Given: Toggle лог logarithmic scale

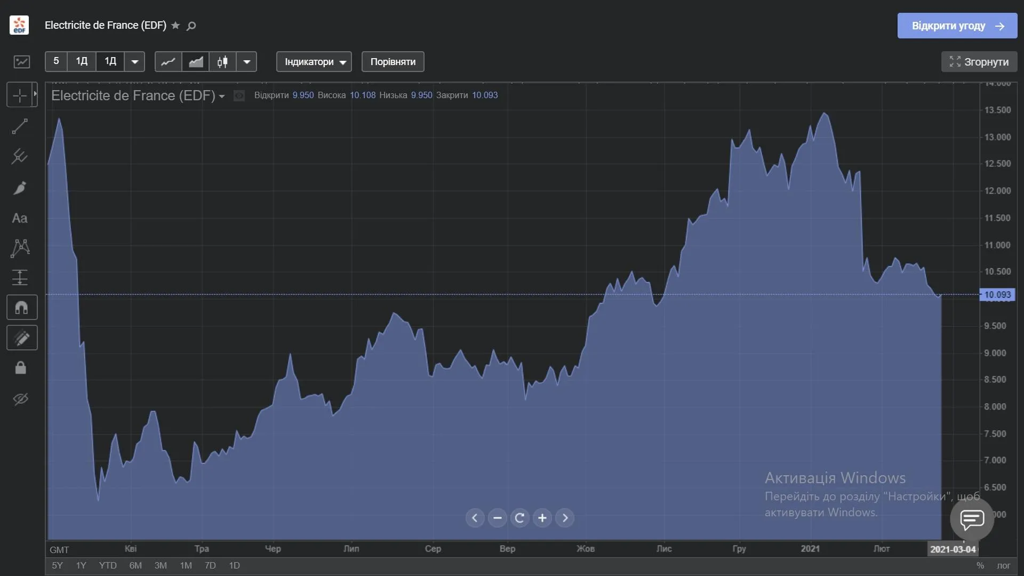Looking at the screenshot, I should tap(1004, 566).
